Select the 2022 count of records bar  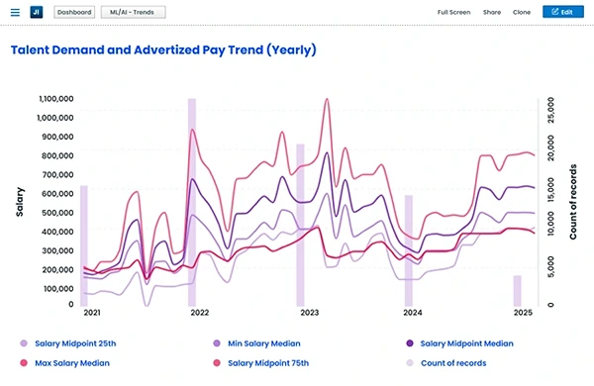[x=192, y=202]
